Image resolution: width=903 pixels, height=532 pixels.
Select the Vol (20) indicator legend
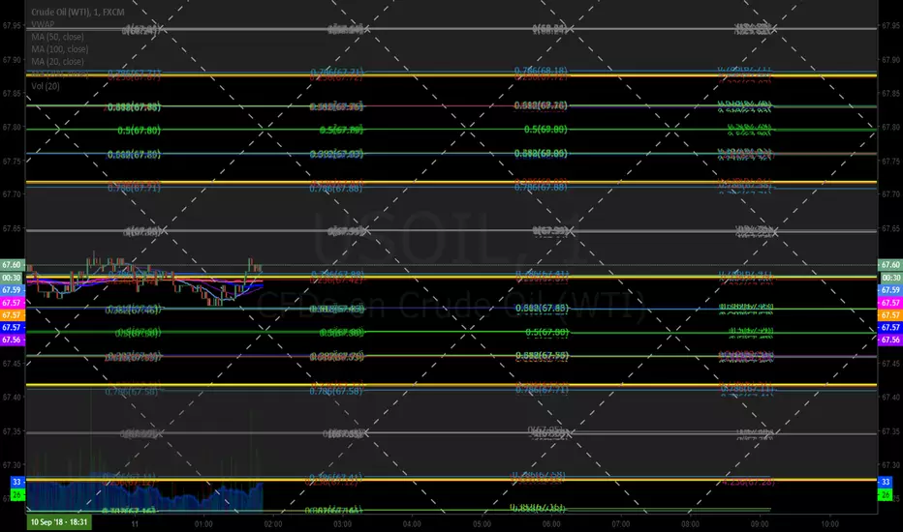pyautogui.click(x=46, y=86)
